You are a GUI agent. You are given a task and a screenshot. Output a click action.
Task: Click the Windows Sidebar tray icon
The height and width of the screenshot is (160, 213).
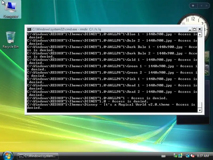coord(180,156)
